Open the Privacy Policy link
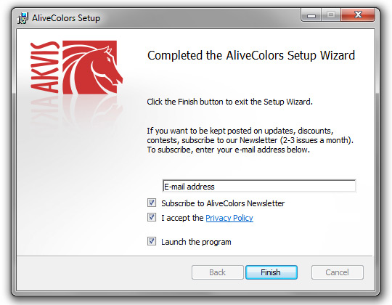This screenshot has height=305, width=392. click(229, 218)
